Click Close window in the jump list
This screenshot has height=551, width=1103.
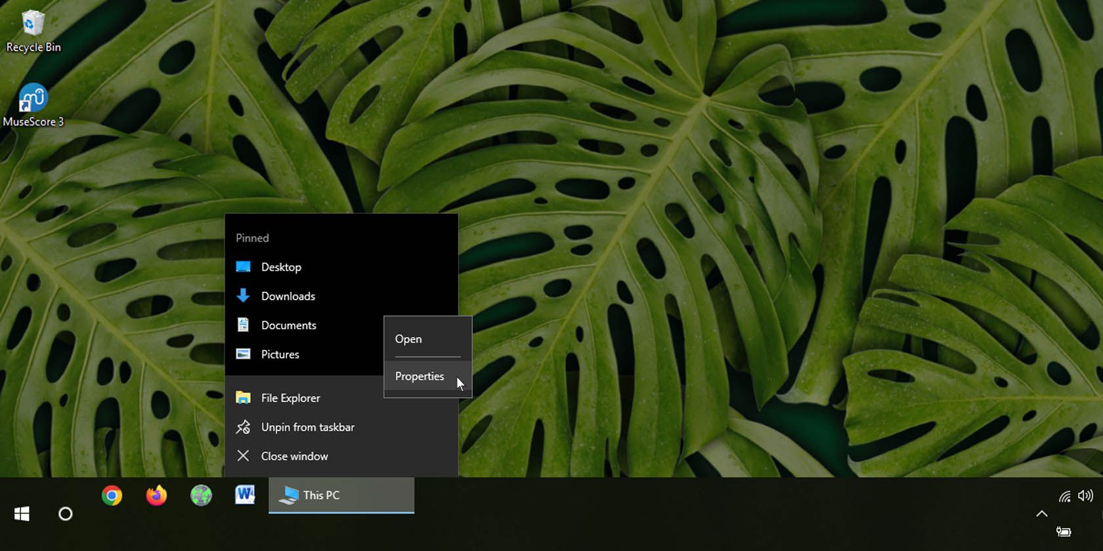[294, 457]
